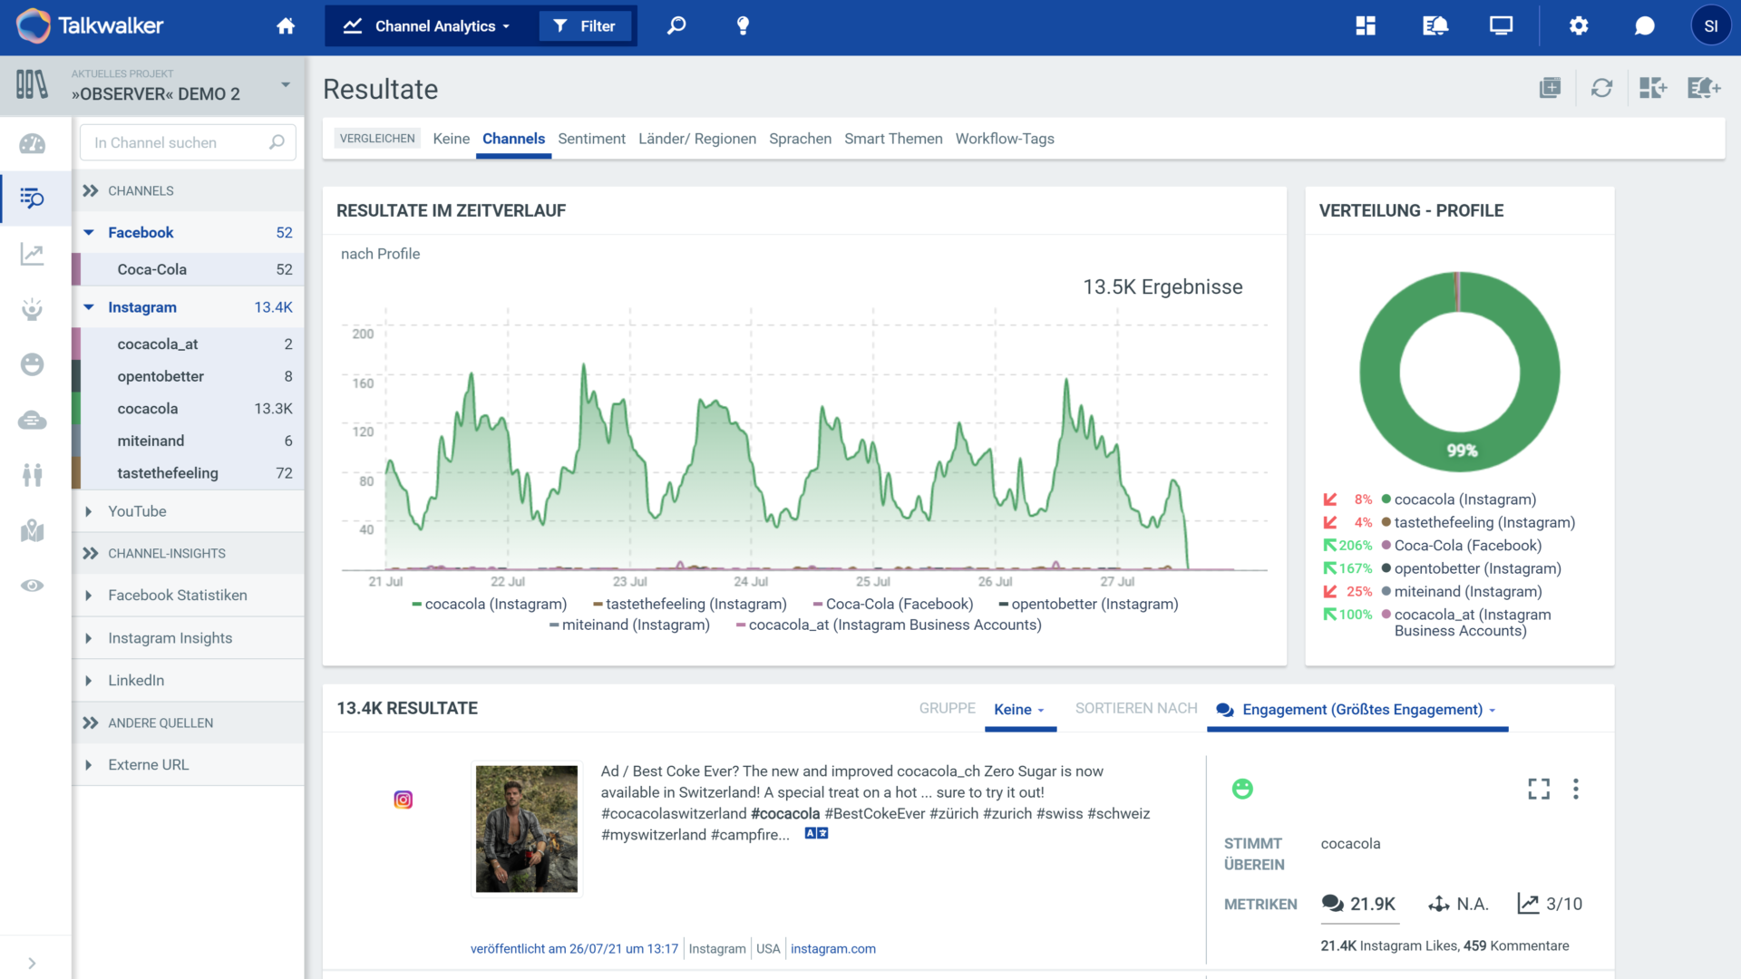Image resolution: width=1741 pixels, height=979 pixels.
Task: Expand the YouTube channel group
Action: 89,511
